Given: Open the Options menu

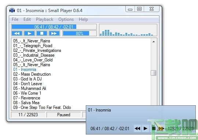Looking at the screenshot, I should (66, 19).
